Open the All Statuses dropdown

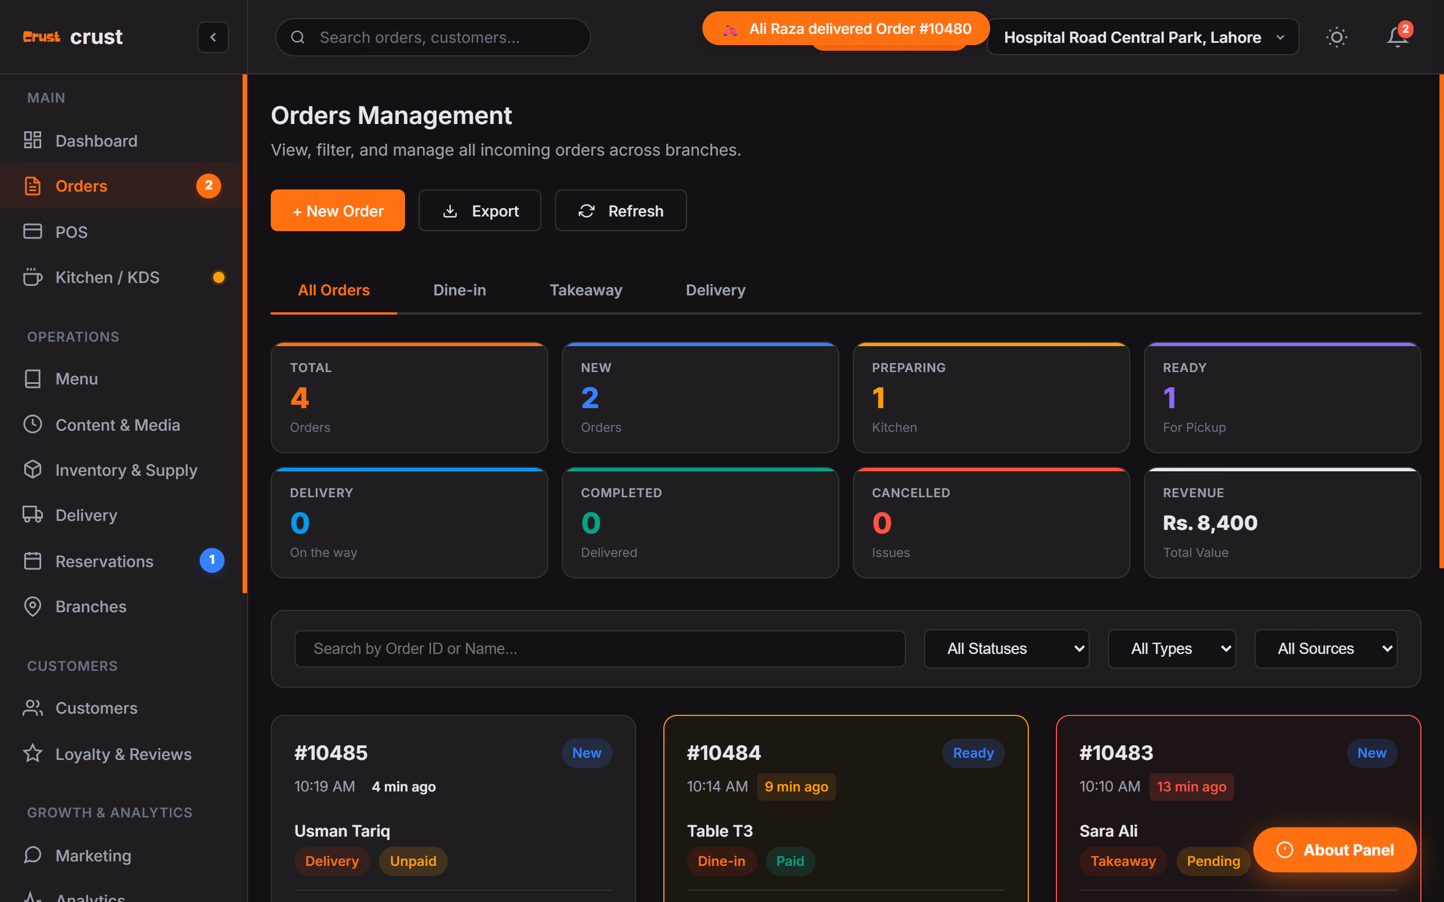(x=1006, y=648)
